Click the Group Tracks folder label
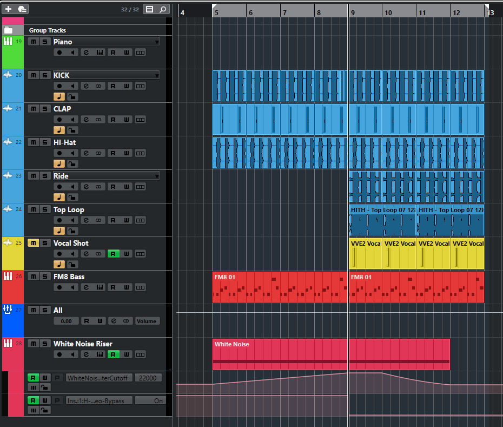Image resolution: width=503 pixels, height=427 pixels. [48, 30]
